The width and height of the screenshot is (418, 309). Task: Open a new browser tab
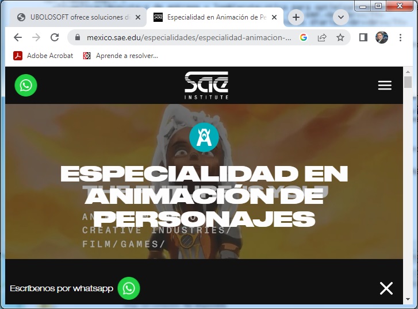(x=296, y=17)
